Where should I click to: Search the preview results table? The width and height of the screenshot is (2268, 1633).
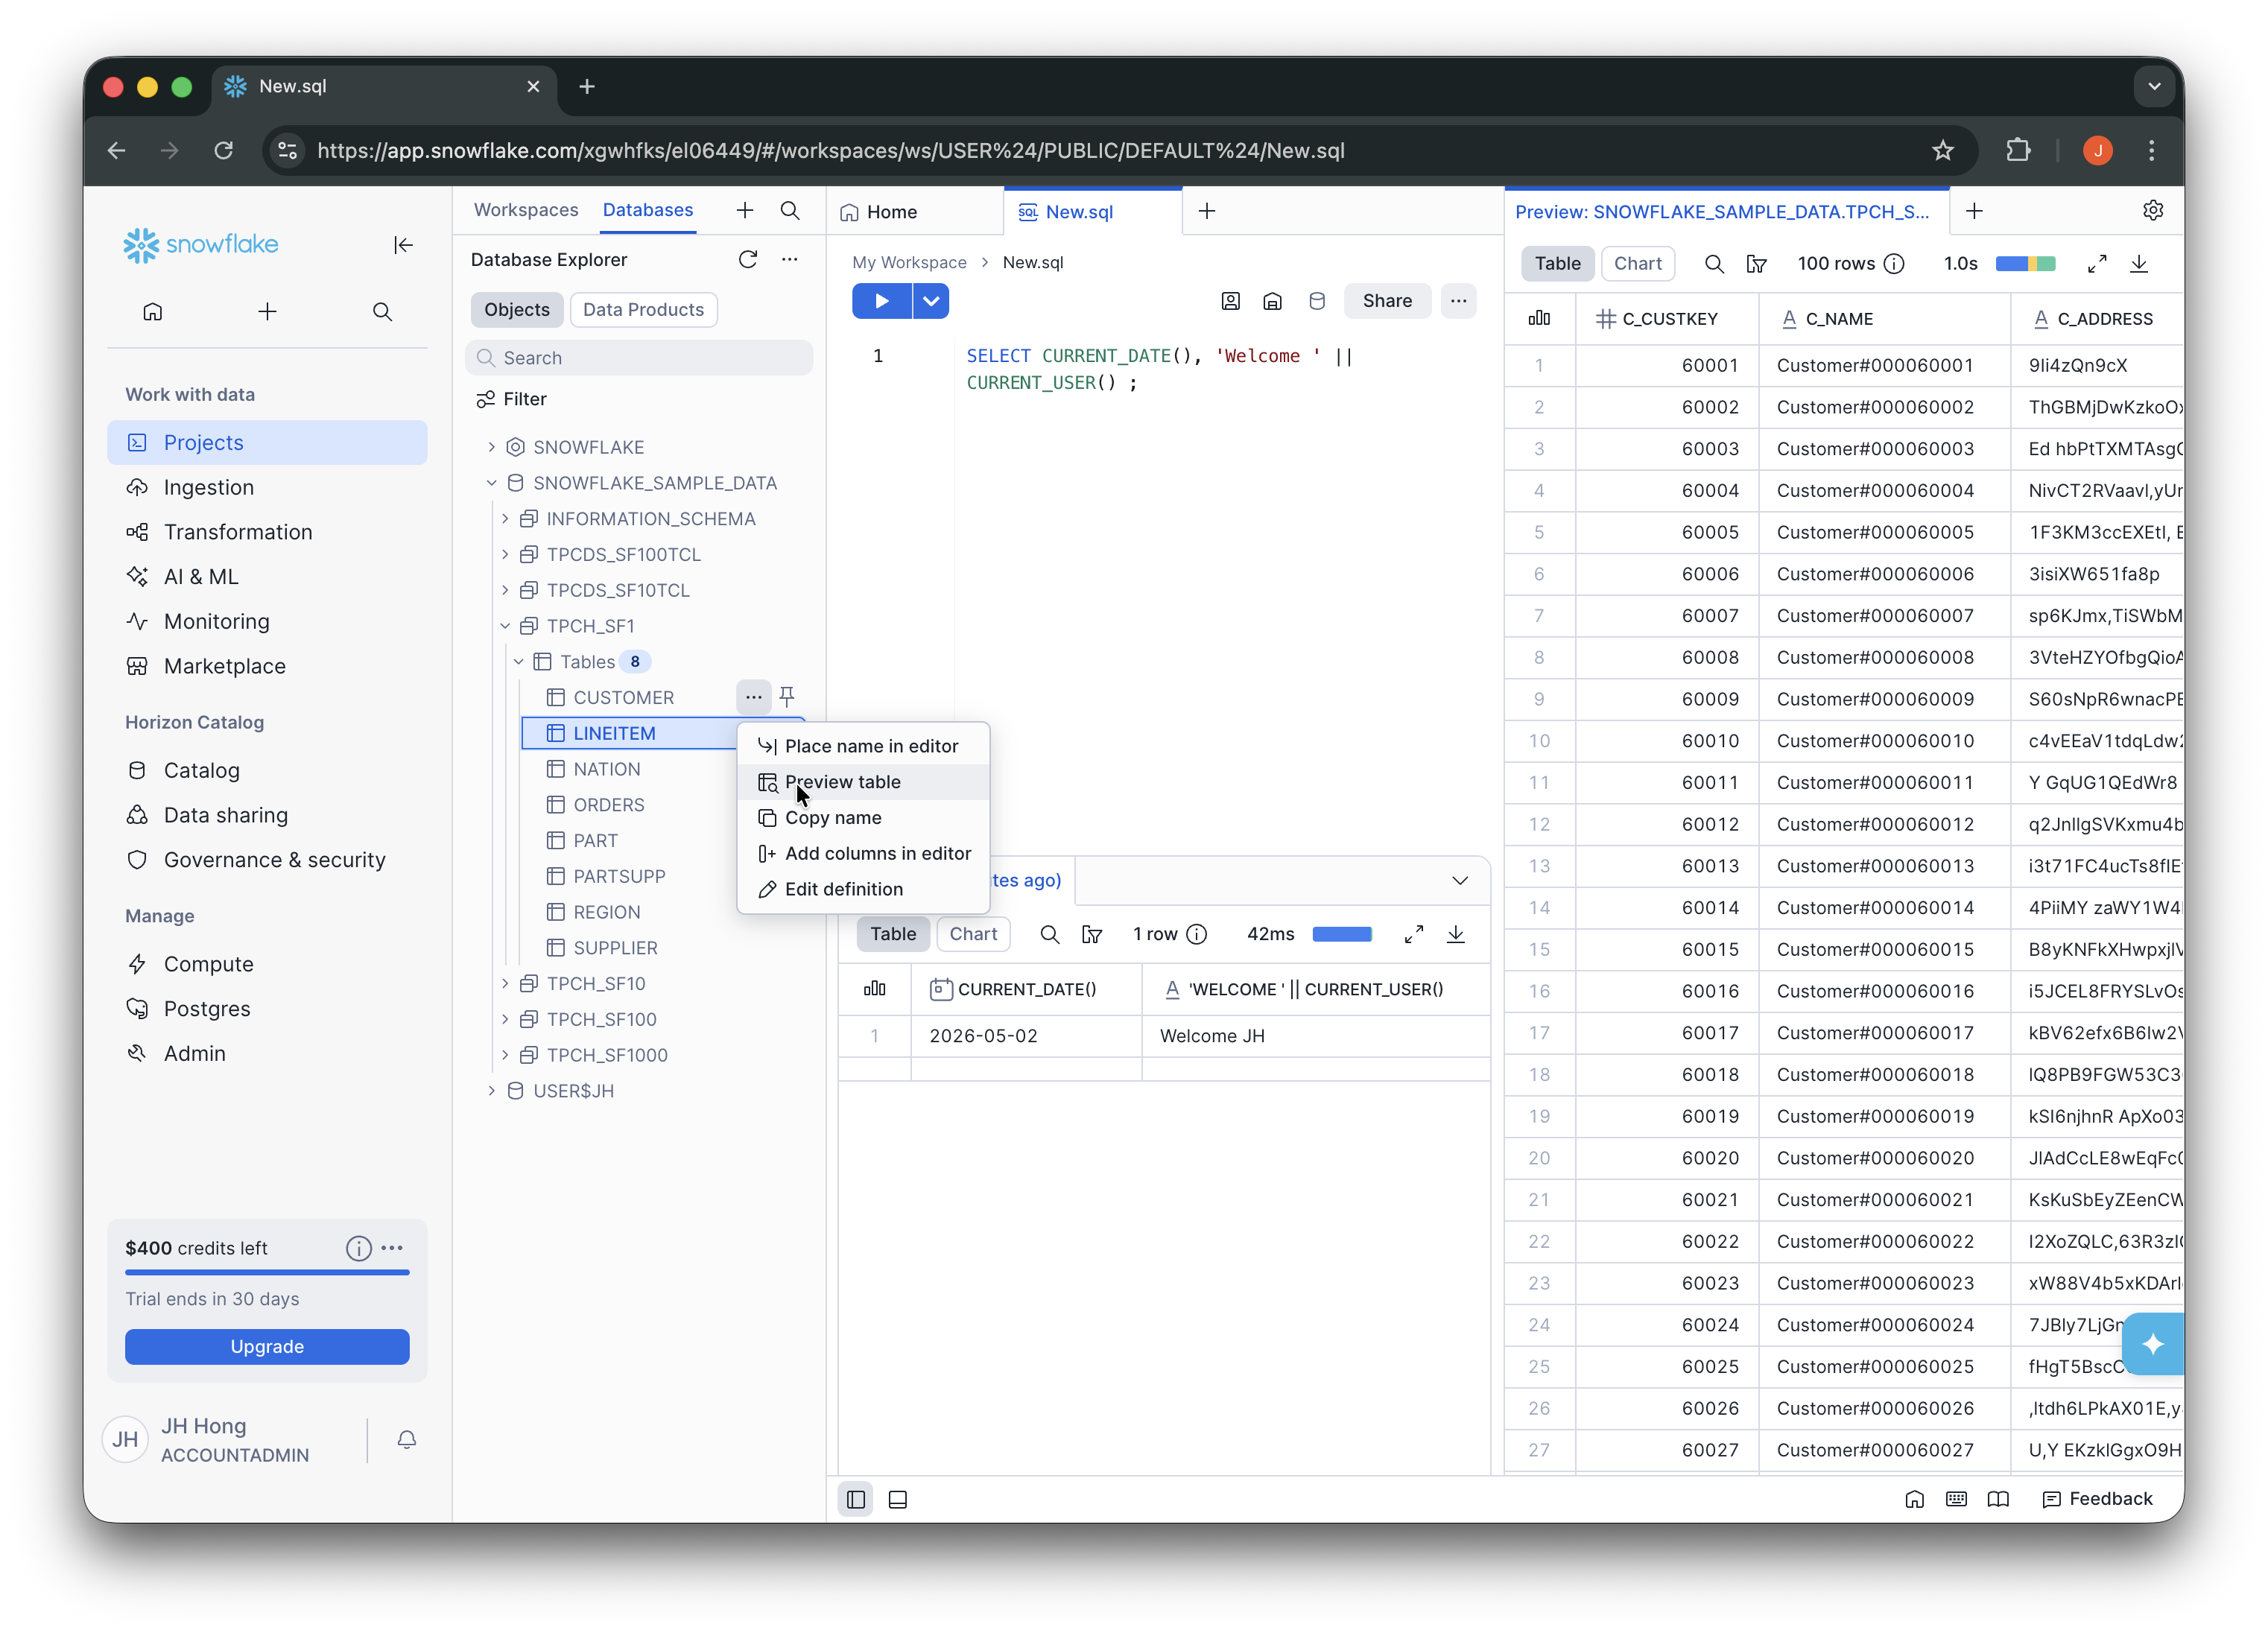coord(1714,264)
